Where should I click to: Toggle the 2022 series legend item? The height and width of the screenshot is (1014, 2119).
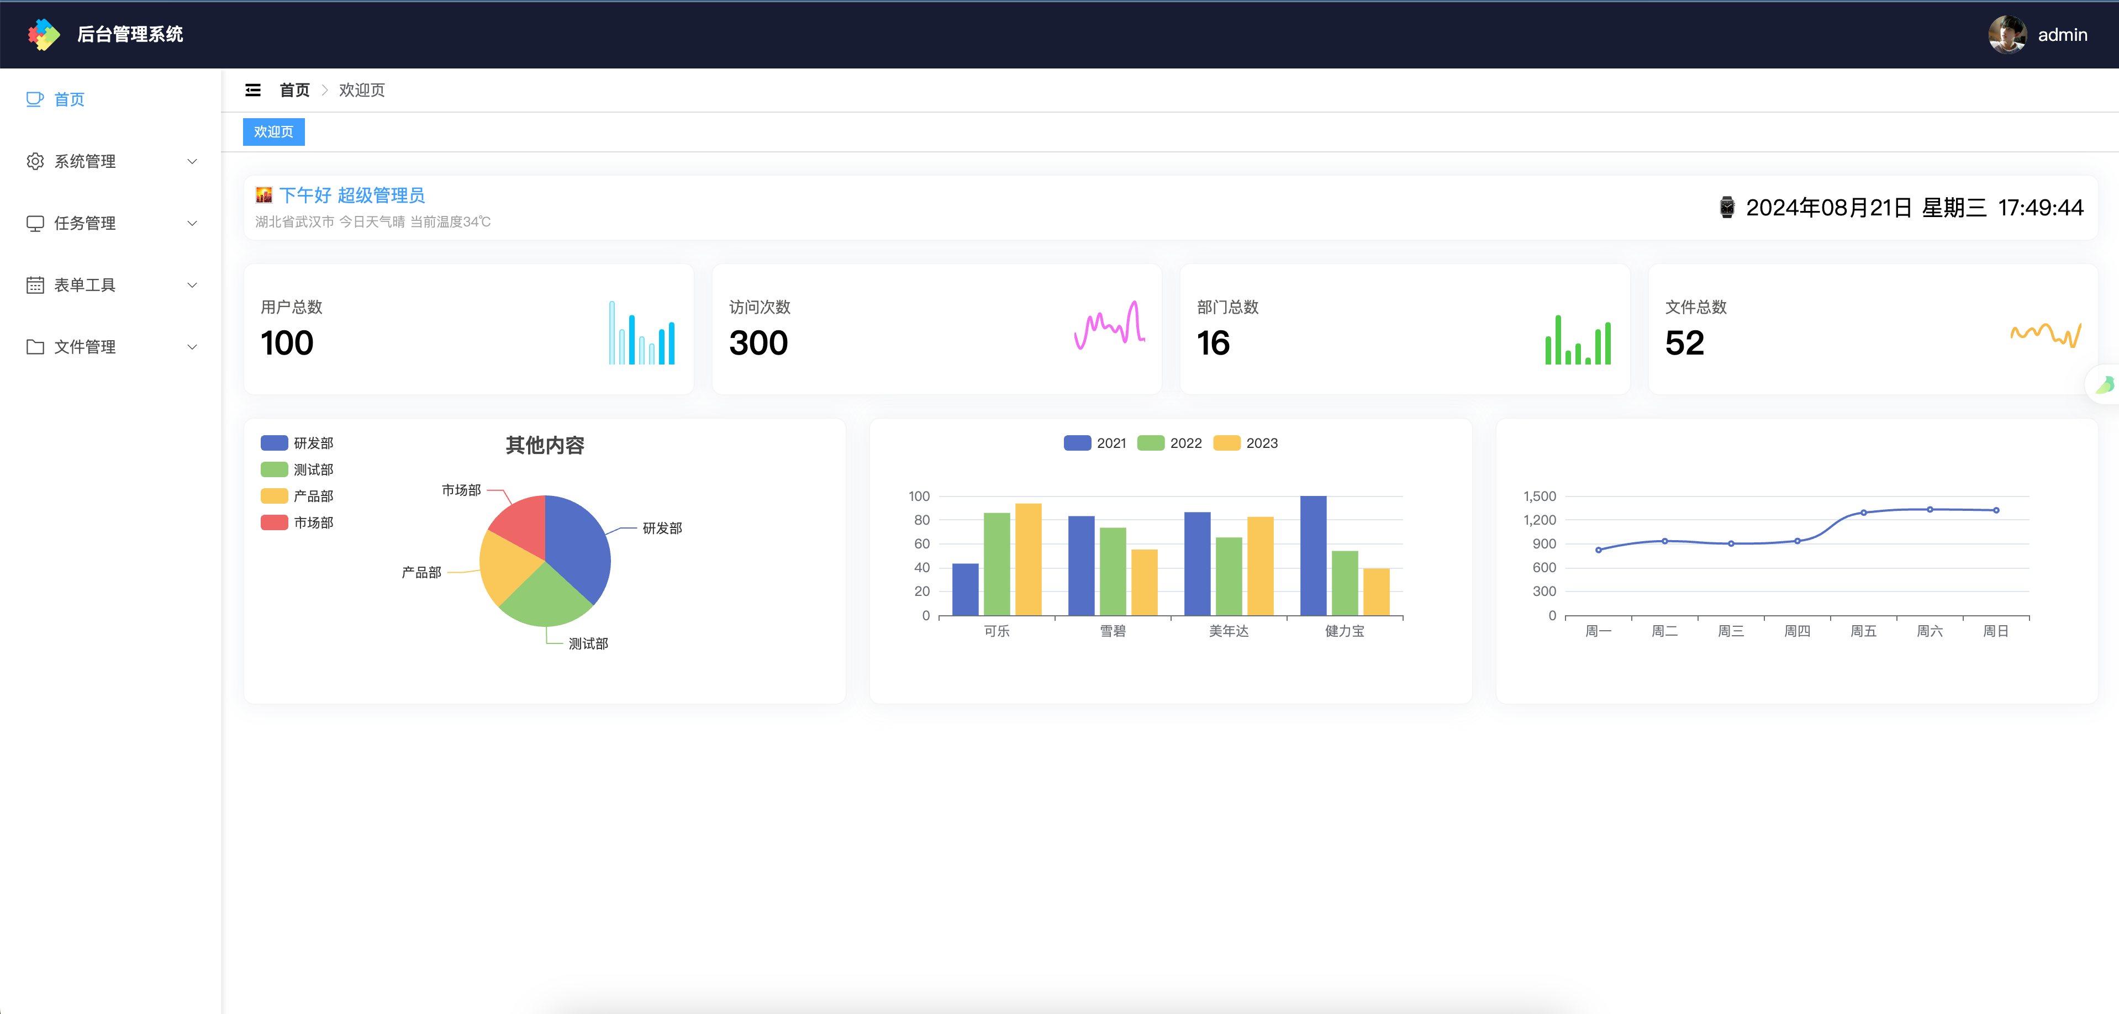point(1169,443)
